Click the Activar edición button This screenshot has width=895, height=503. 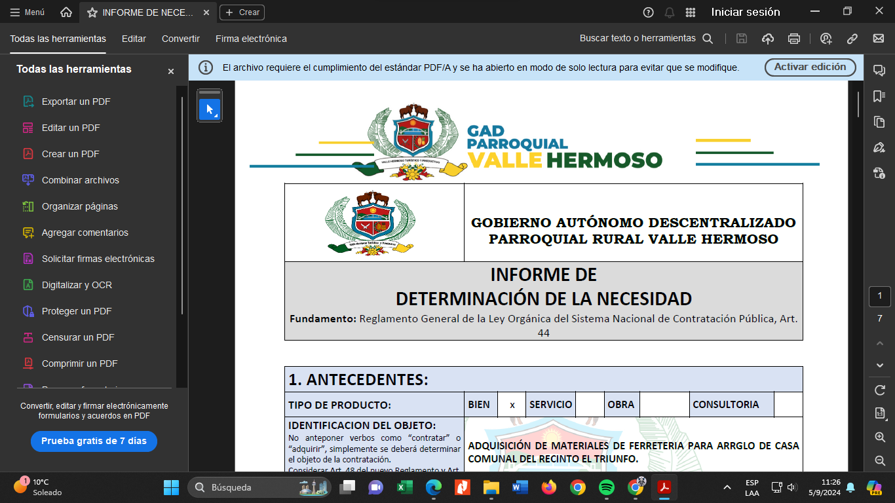810,67
